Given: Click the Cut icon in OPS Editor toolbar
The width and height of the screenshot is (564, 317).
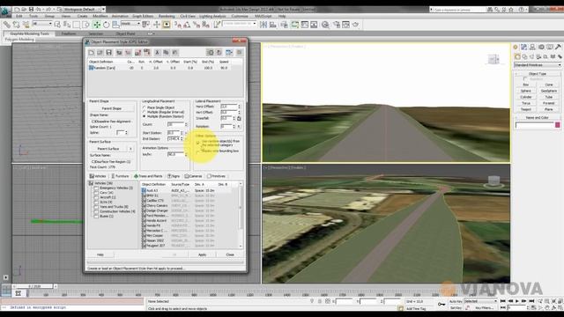Looking at the screenshot, I should (157, 53).
